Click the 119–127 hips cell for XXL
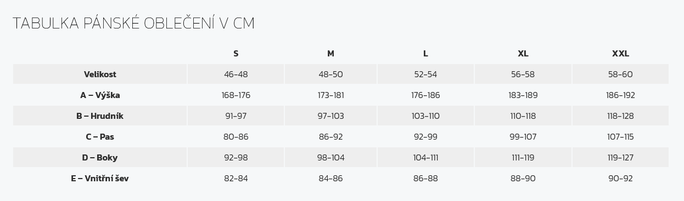This screenshot has height=201, width=684. tap(620, 158)
